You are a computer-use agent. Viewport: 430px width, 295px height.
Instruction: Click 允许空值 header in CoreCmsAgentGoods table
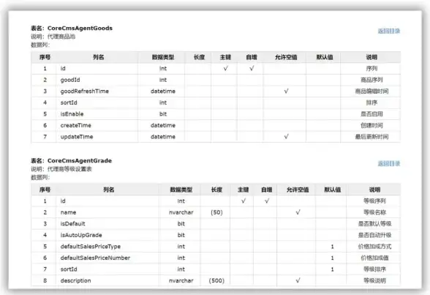coord(286,57)
